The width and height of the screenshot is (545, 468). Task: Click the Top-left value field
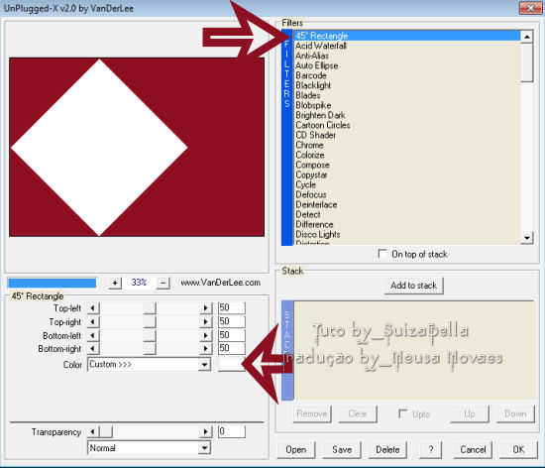231,307
